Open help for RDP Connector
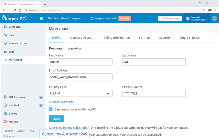The width and height of the screenshot is (219, 139). pyautogui.click(x=41, y=97)
